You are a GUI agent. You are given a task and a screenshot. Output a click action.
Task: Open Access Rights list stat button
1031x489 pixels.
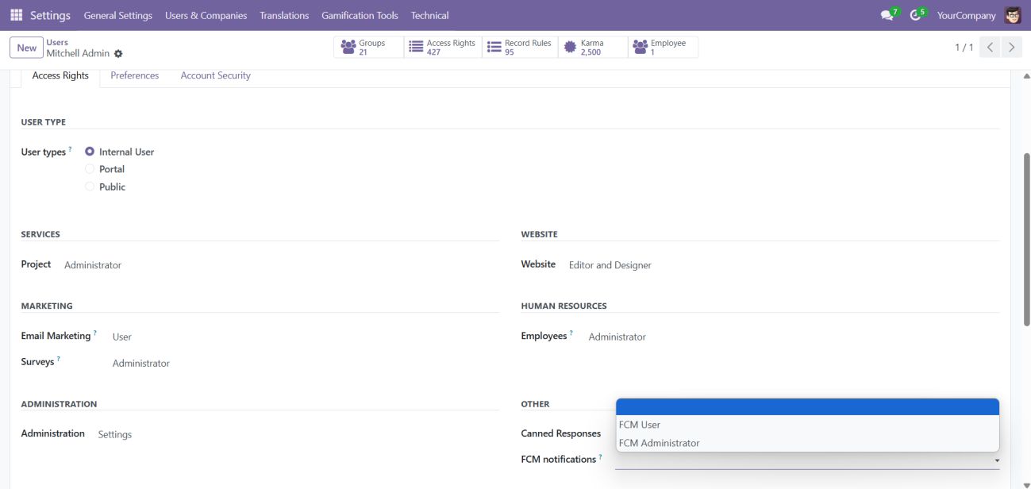coord(442,48)
